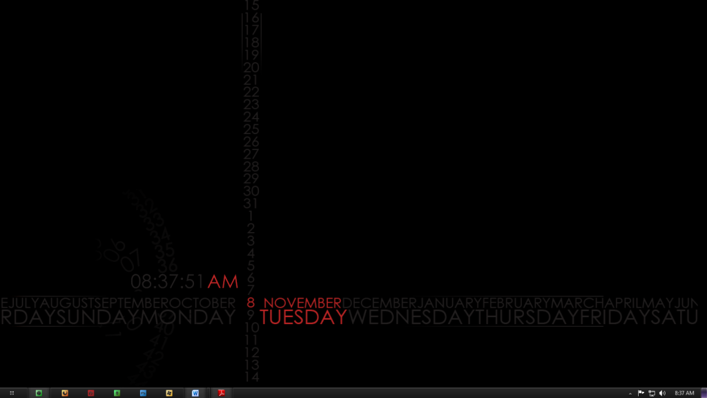This screenshot has height=398, width=707.
Task: Open the volume speaker control
Action: pos(663,392)
